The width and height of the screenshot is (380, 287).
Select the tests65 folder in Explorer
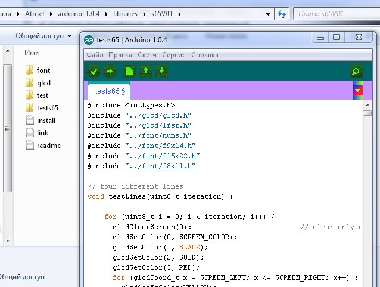(x=42, y=108)
